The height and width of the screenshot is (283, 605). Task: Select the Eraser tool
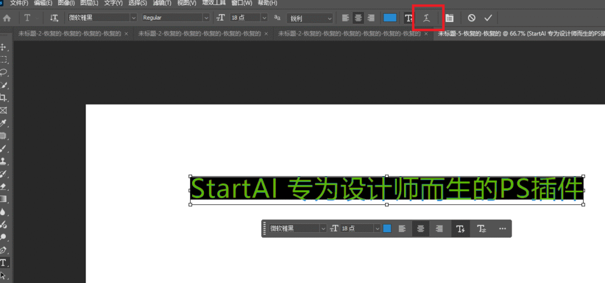pyautogui.click(x=4, y=187)
